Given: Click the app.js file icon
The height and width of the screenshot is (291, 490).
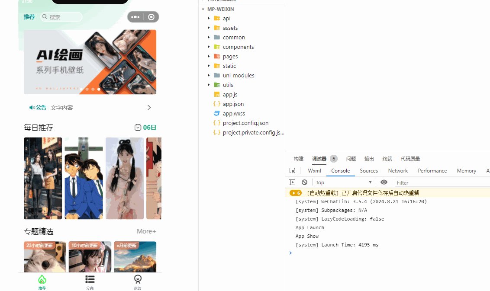Looking at the screenshot, I should click(217, 94).
